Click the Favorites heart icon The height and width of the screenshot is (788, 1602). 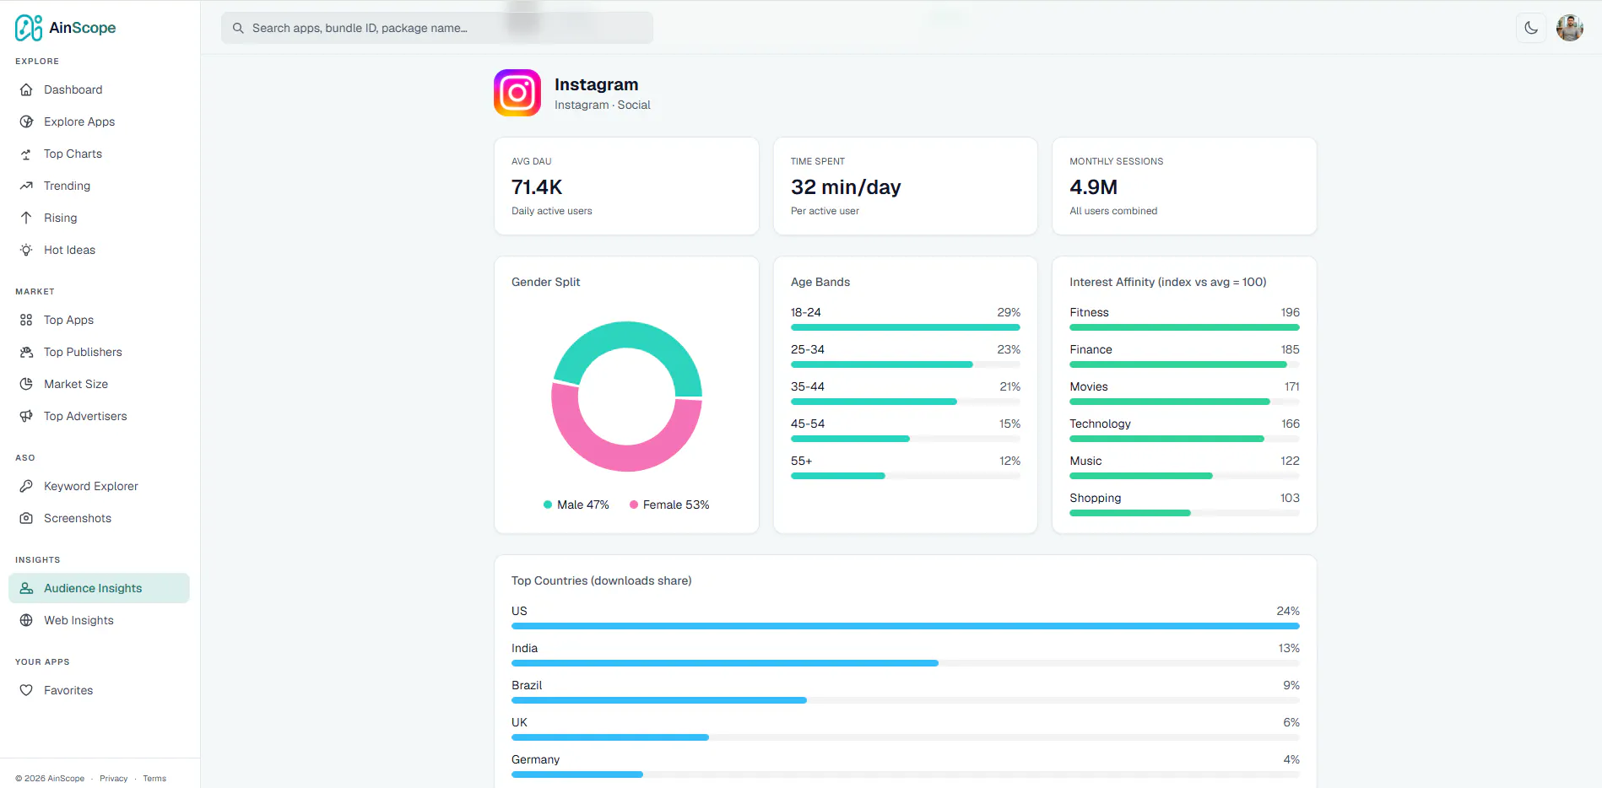tap(26, 690)
